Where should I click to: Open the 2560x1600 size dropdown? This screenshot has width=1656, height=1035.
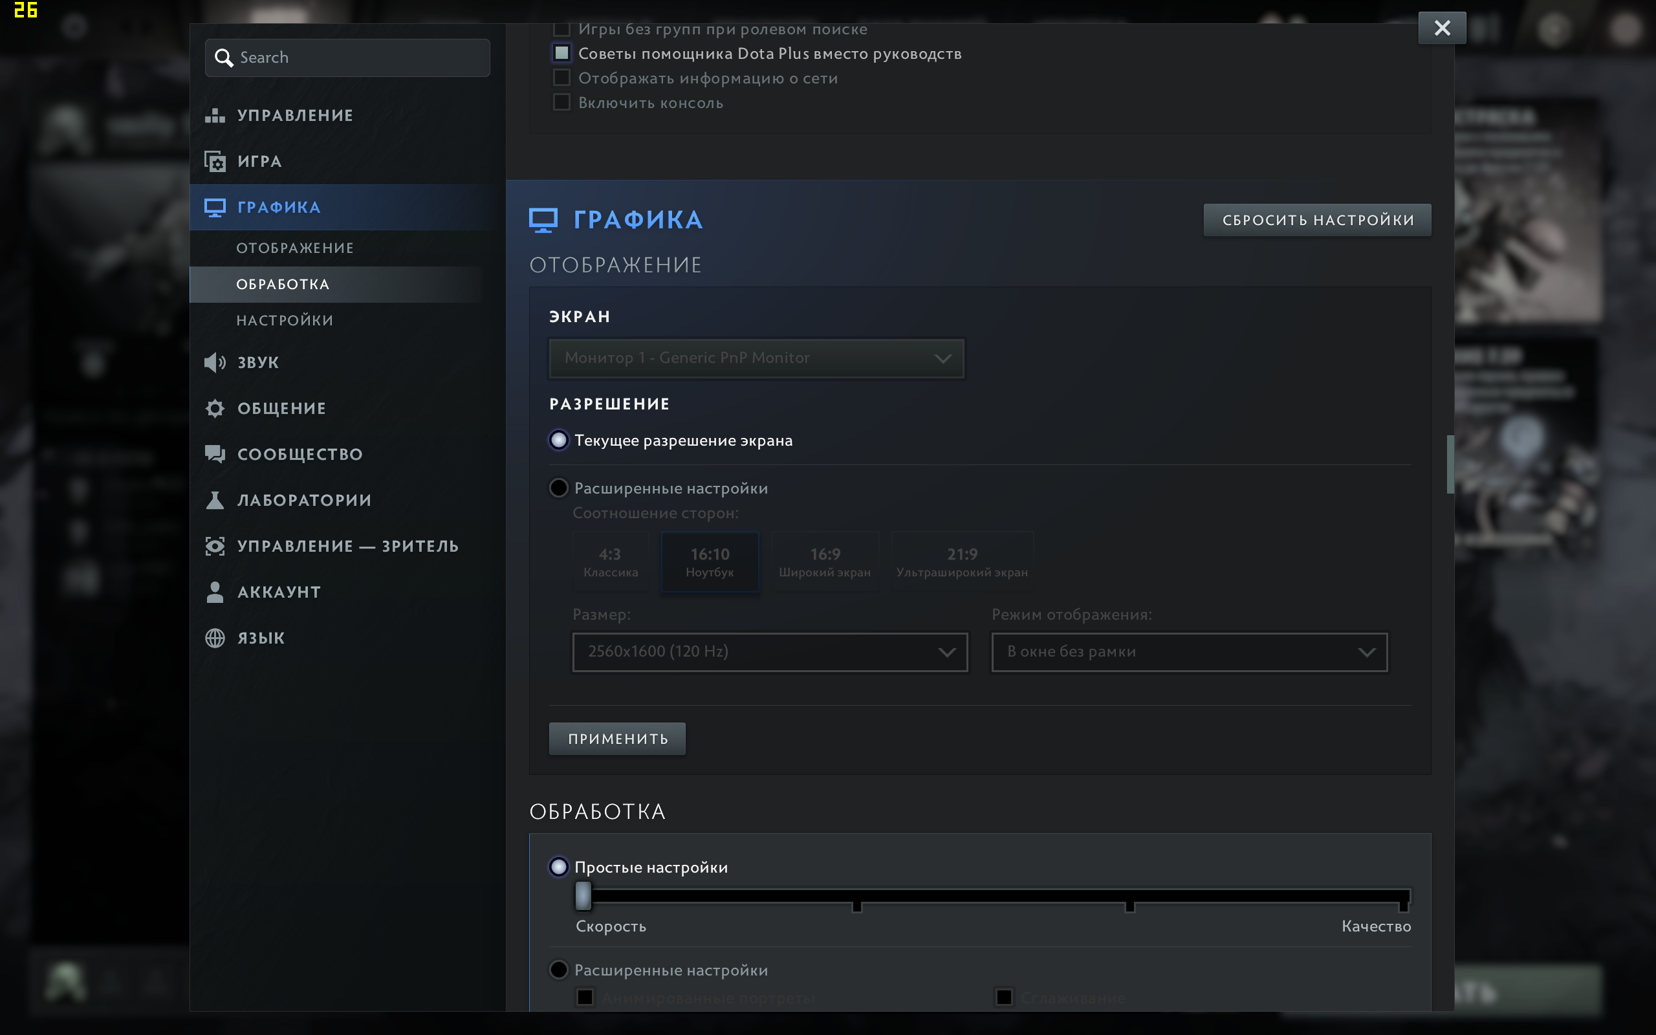(x=770, y=651)
